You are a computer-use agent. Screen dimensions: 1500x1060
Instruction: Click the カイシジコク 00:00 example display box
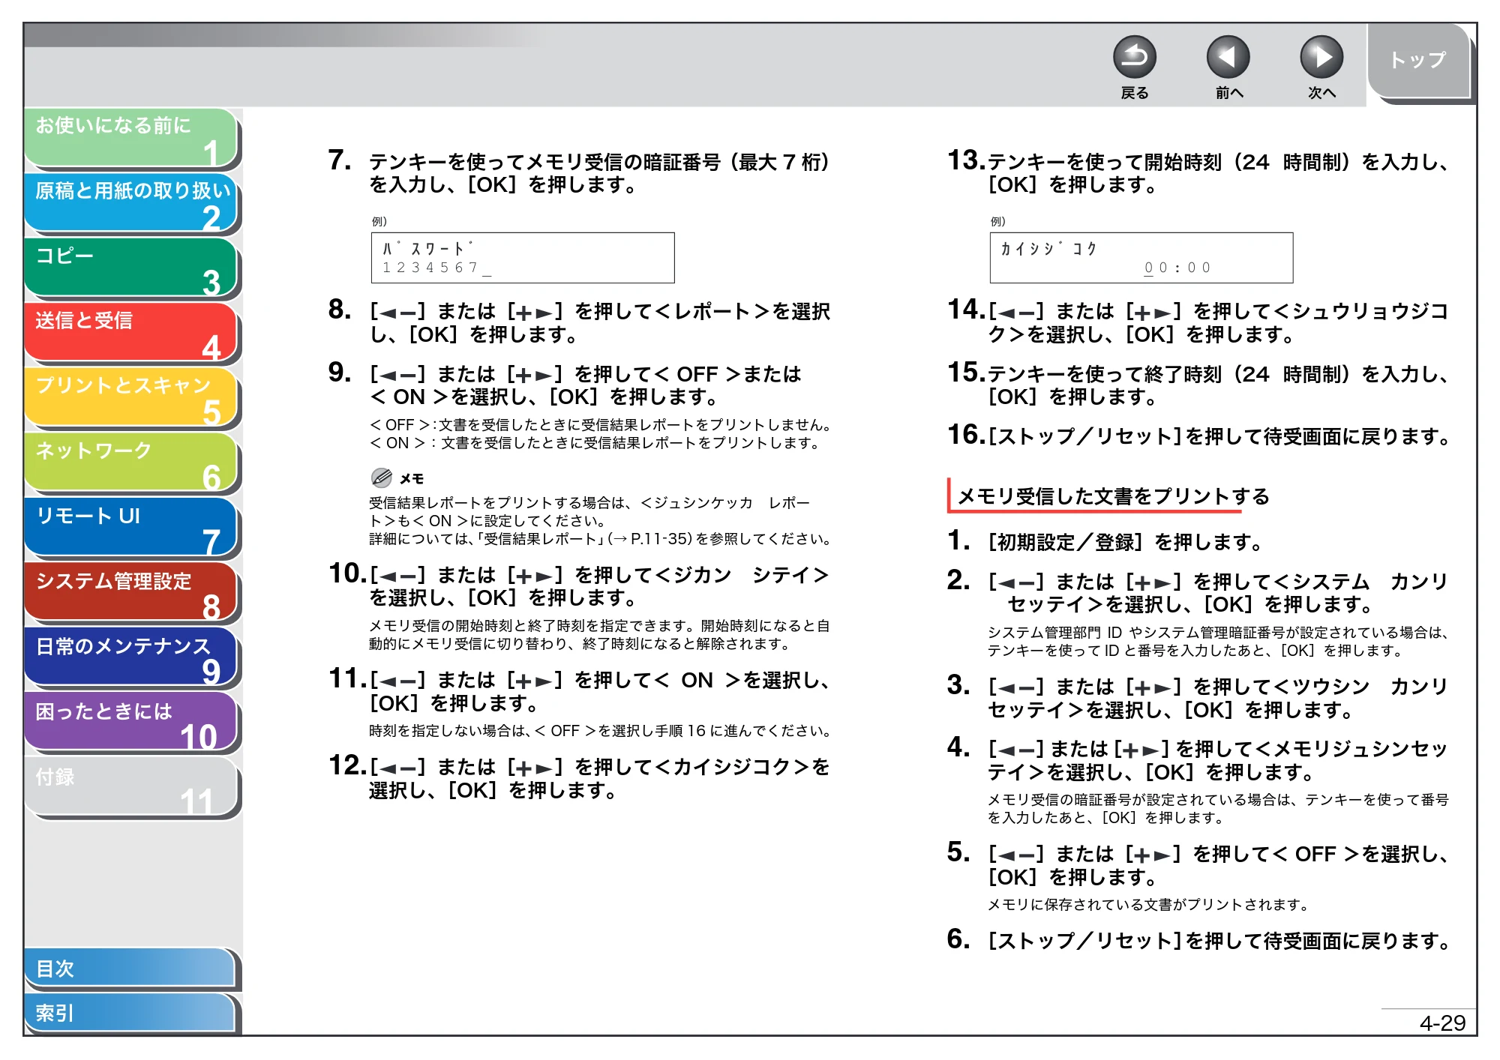click(1141, 258)
